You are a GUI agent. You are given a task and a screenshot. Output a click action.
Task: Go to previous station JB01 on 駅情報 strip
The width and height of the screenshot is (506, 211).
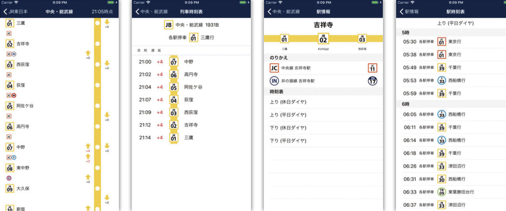285,39
